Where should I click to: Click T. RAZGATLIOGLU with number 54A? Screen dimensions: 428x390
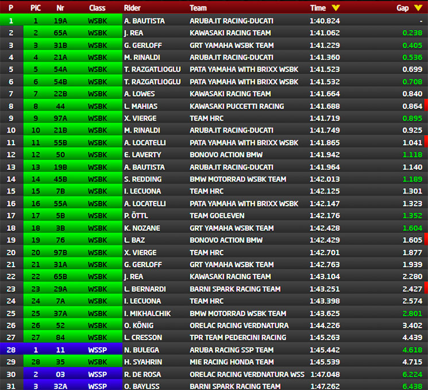[152, 69]
